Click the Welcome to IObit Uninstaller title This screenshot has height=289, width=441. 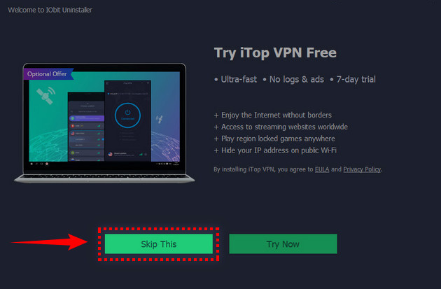coord(50,10)
